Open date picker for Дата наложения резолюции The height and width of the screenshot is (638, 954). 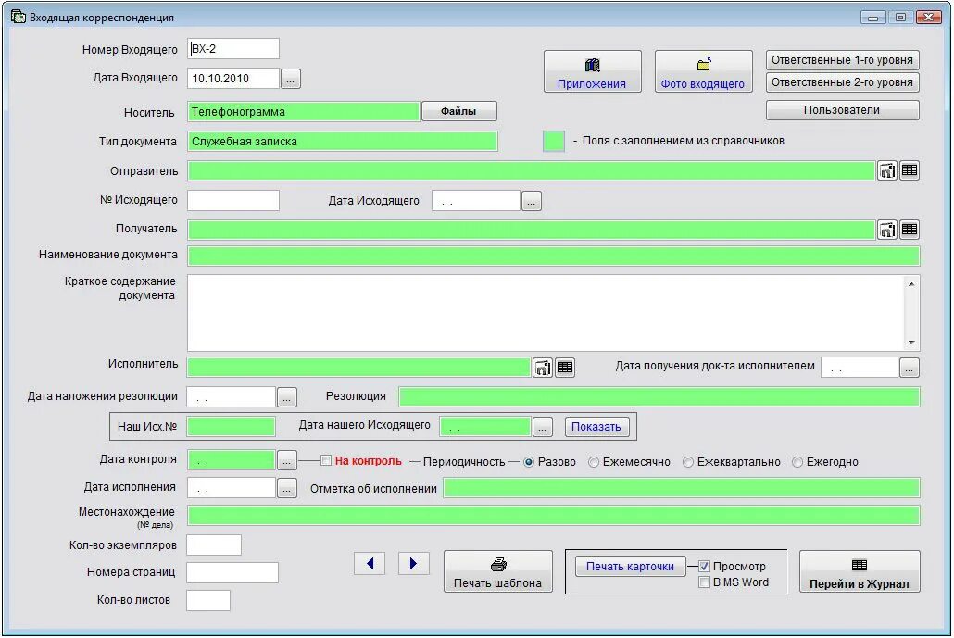coord(286,398)
